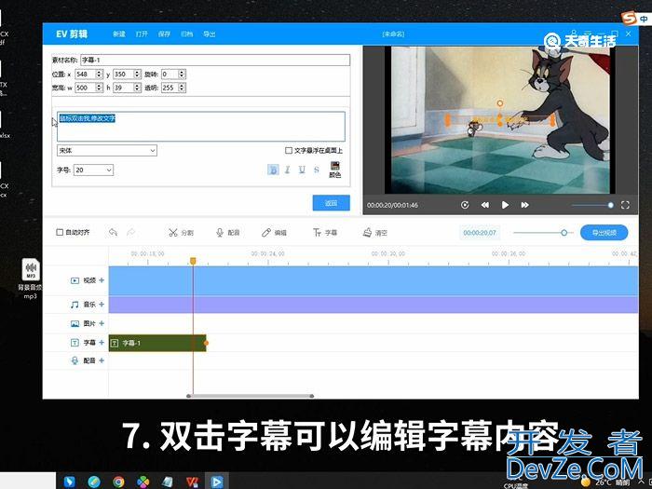Viewport: 652px width, 489px height.
Task: Click the orange end handle of 字幕-1 clip
Action: click(206, 343)
